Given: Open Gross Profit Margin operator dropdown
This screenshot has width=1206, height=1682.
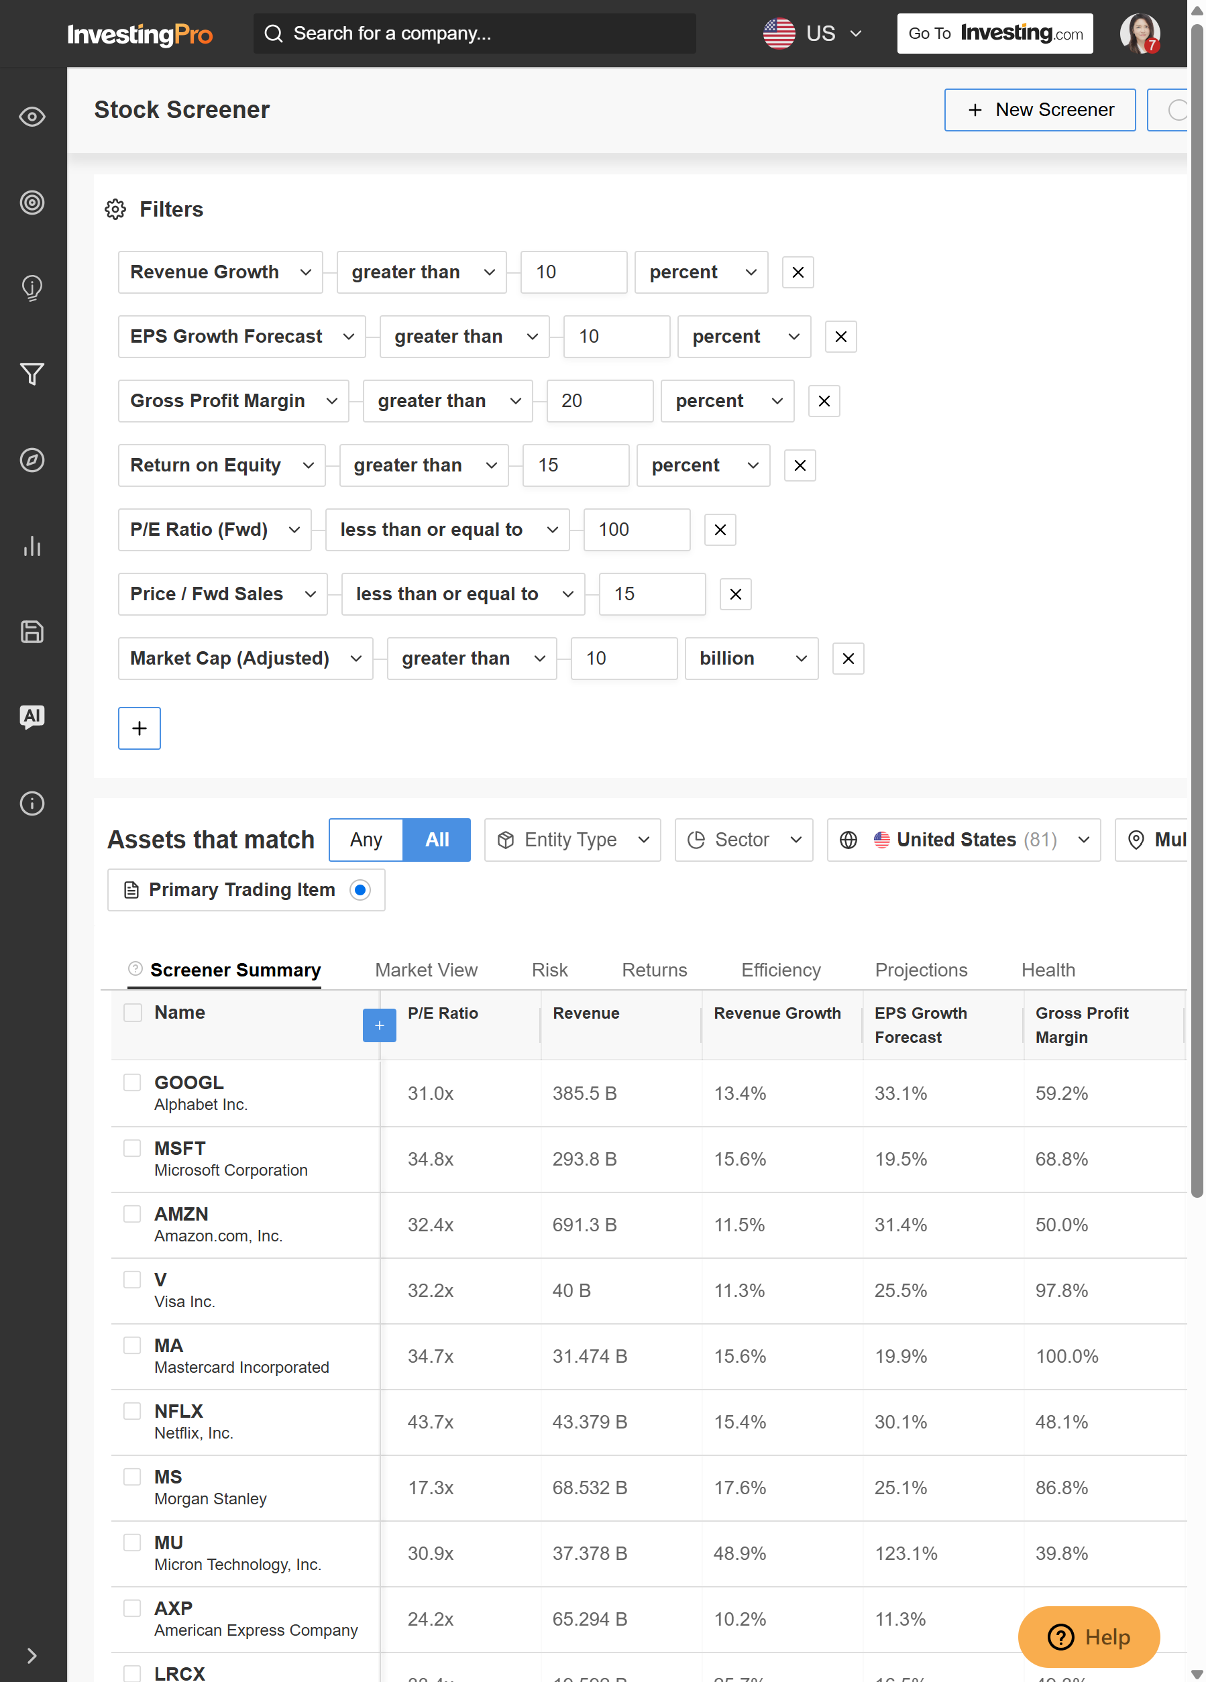Looking at the screenshot, I should pyautogui.click(x=447, y=401).
